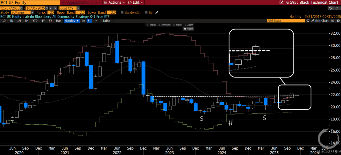Open the Edit menu

tap(135, 2)
